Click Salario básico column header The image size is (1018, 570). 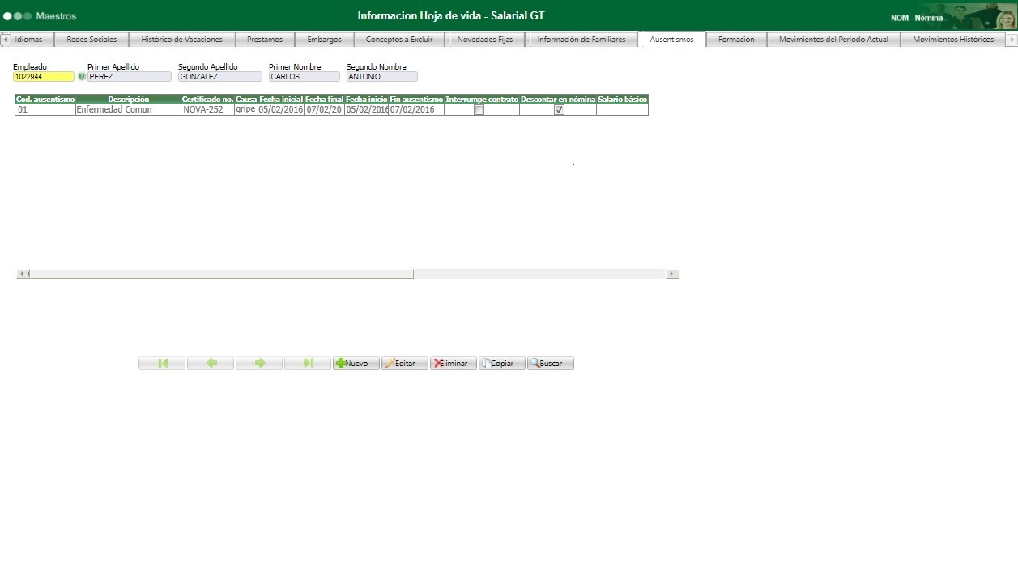[x=622, y=99]
